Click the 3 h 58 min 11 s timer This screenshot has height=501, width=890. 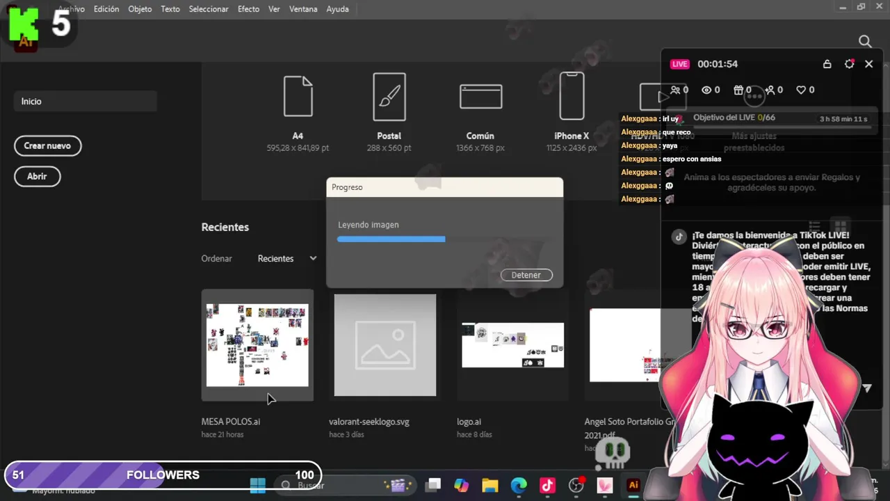[x=843, y=119]
